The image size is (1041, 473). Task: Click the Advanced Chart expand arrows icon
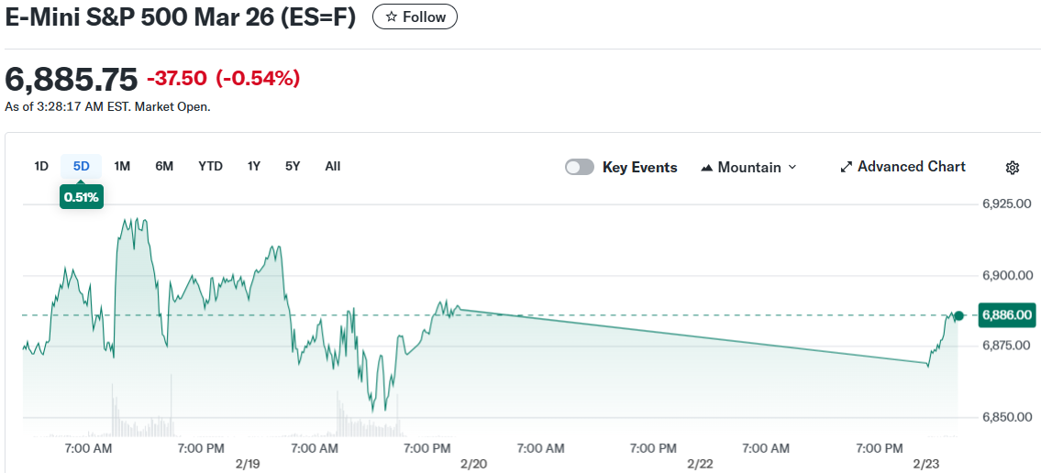click(846, 167)
